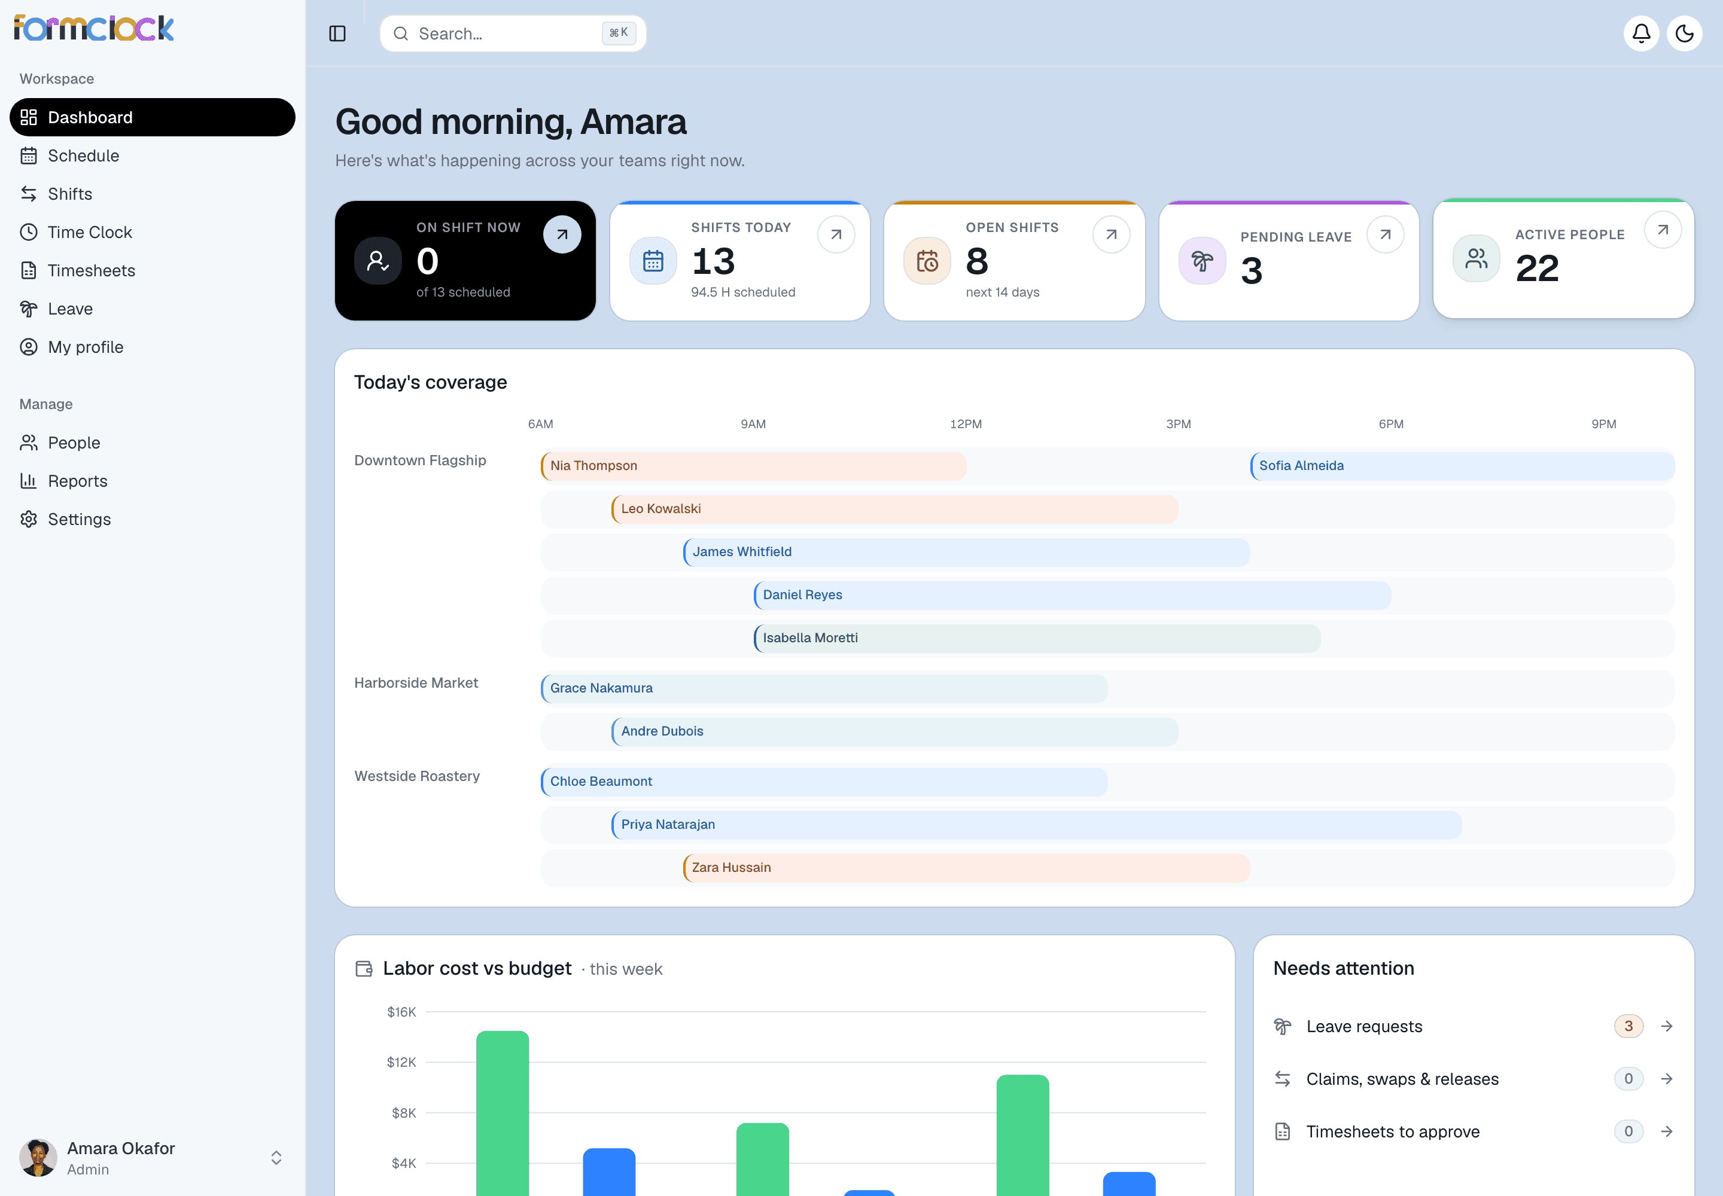Open the Pending Leave card arrow
The width and height of the screenshot is (1723, 1196).
click(1386, 234)
